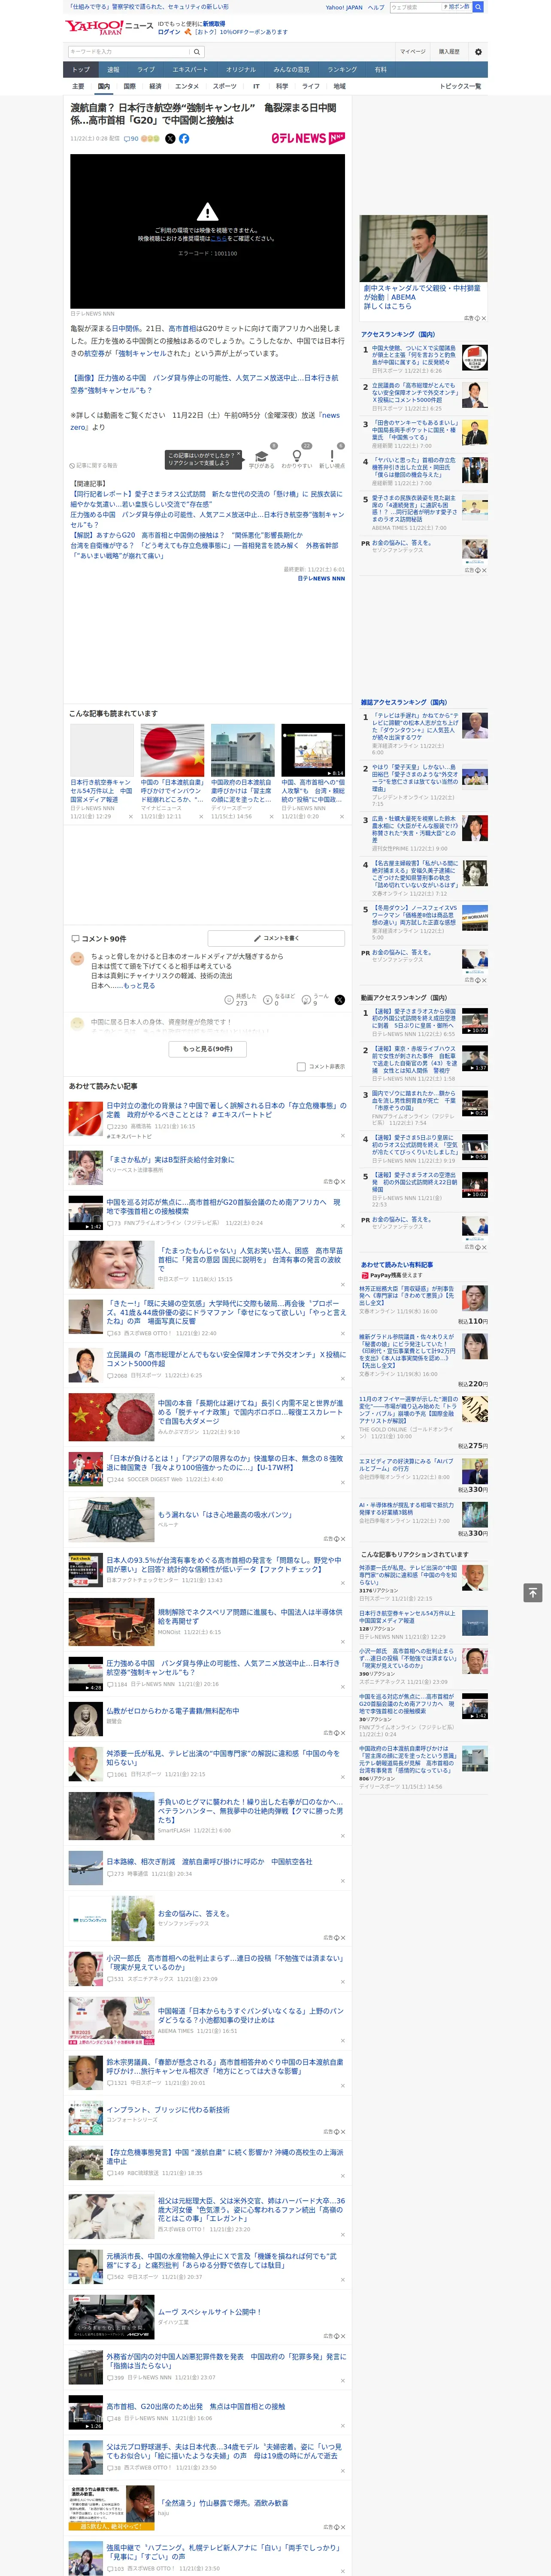The height and width of the screenshot is (2576, 551).
Task: Click the ログイン link
Action: click(x=169, y=32)
